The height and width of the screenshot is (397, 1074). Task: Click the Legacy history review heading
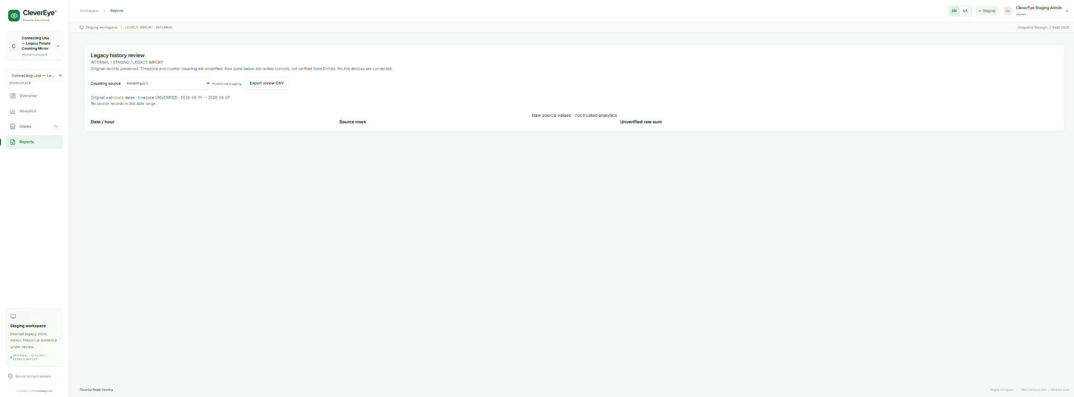117,55
